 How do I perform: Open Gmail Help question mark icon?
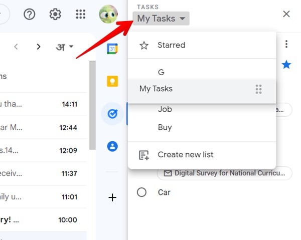(29, 14)
